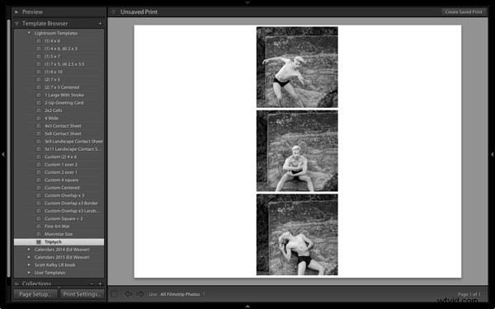Select the Custom Centered template
The image size is (495, 309).
(59, 188)
